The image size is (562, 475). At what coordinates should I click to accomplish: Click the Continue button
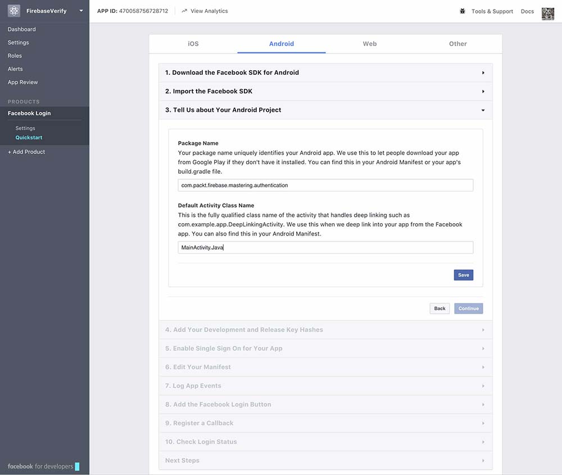[x=469, y=308]
